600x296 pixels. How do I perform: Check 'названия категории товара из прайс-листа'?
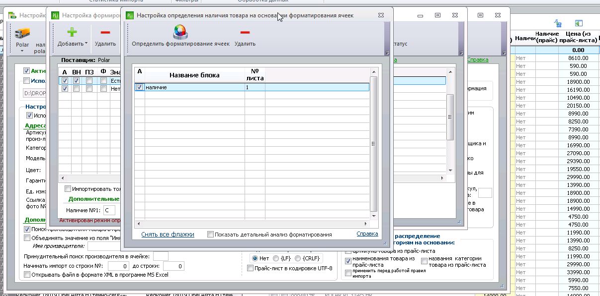[424, 261]
